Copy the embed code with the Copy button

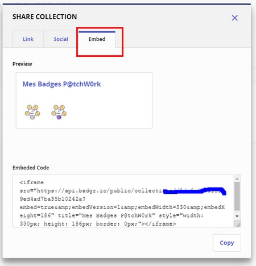click(x=227, y=243)
